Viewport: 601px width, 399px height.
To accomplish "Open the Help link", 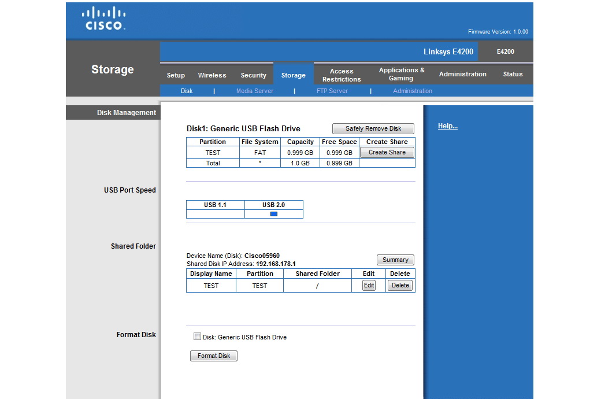I will coord(447,126).
